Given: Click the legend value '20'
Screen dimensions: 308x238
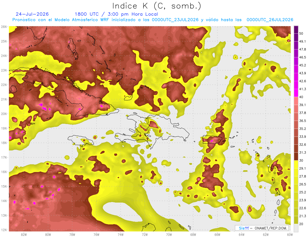Looking at the screenshot, I should click(302, 224).
